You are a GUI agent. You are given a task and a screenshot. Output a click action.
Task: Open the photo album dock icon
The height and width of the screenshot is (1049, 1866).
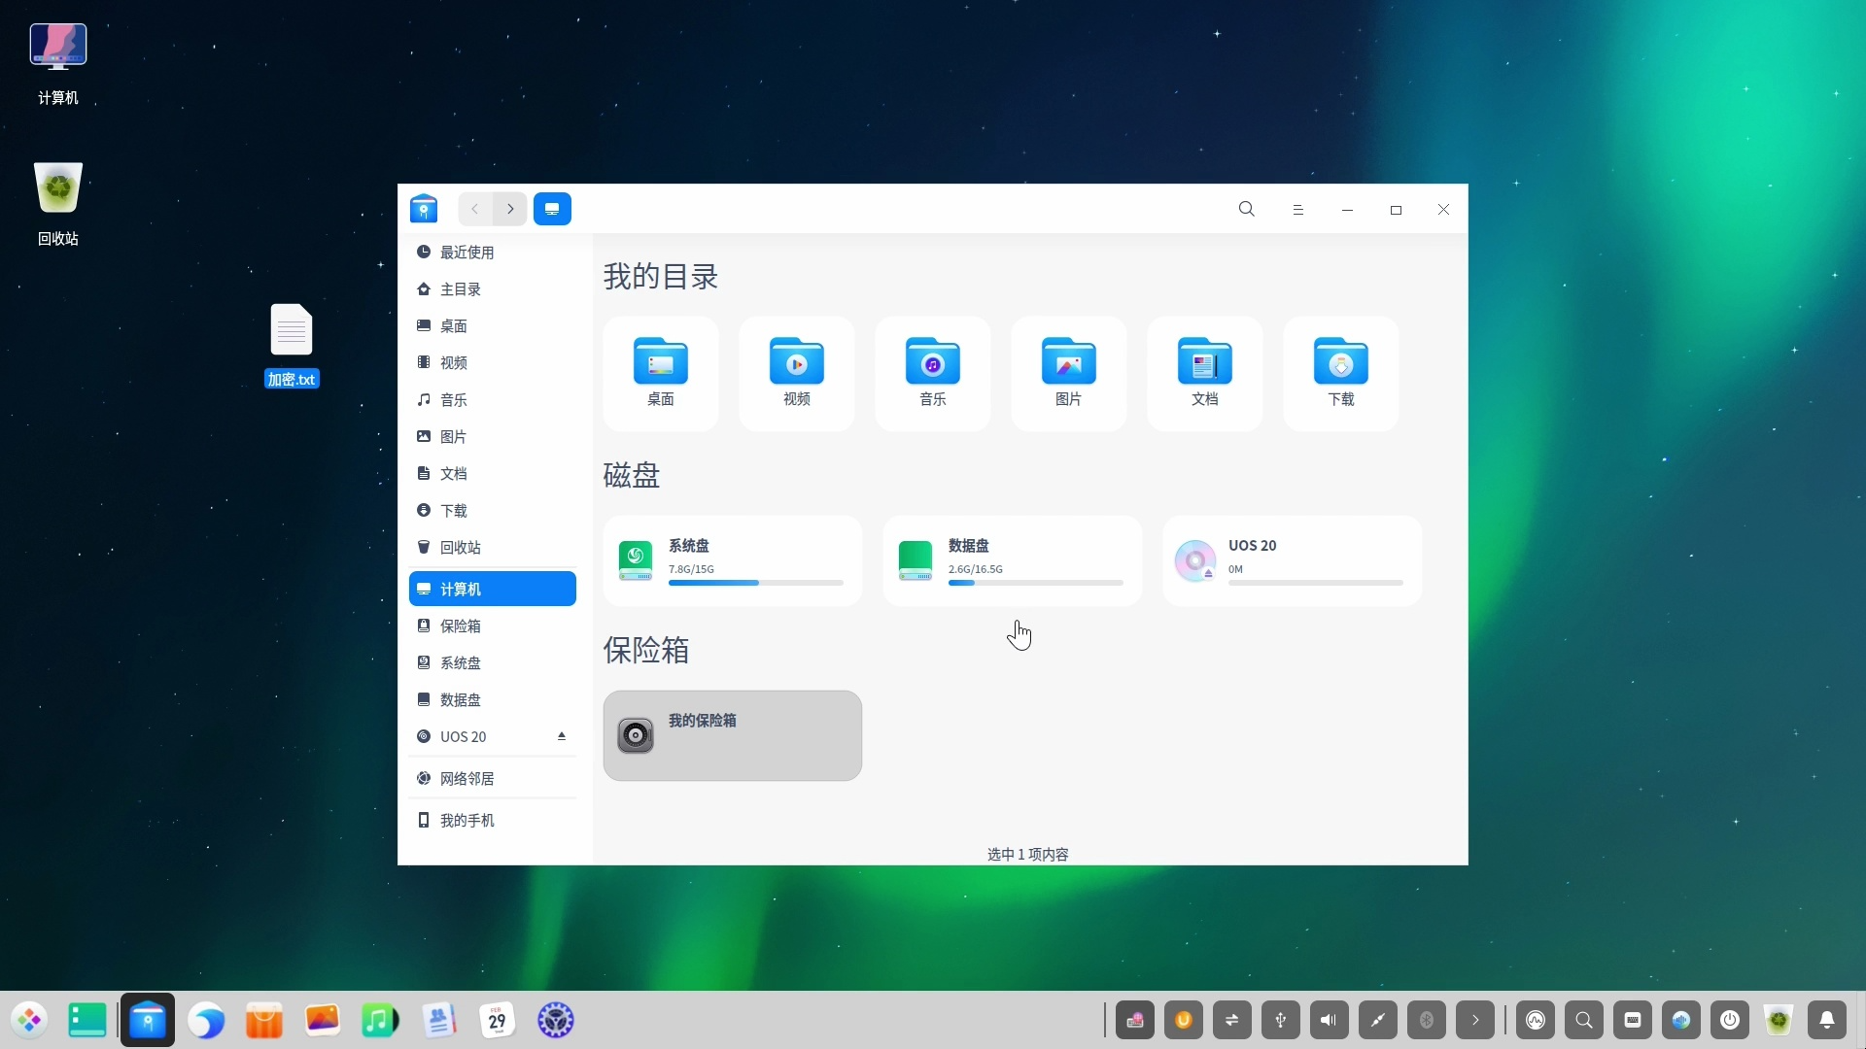tap(323, 1021)
